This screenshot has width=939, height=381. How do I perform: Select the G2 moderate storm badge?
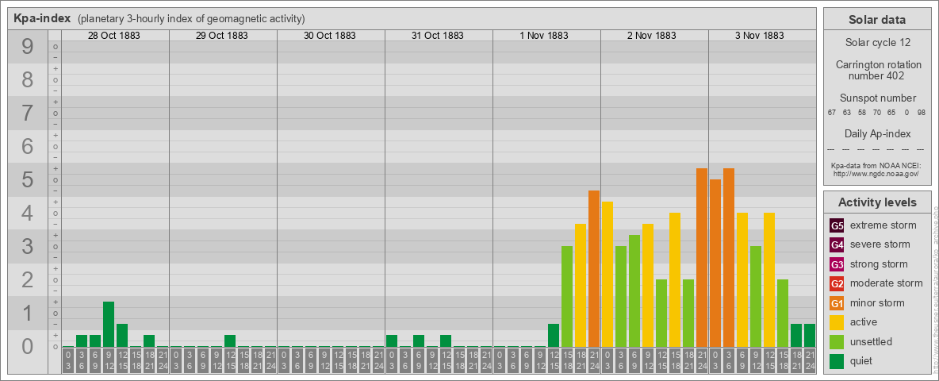click(x=837, y=283)
